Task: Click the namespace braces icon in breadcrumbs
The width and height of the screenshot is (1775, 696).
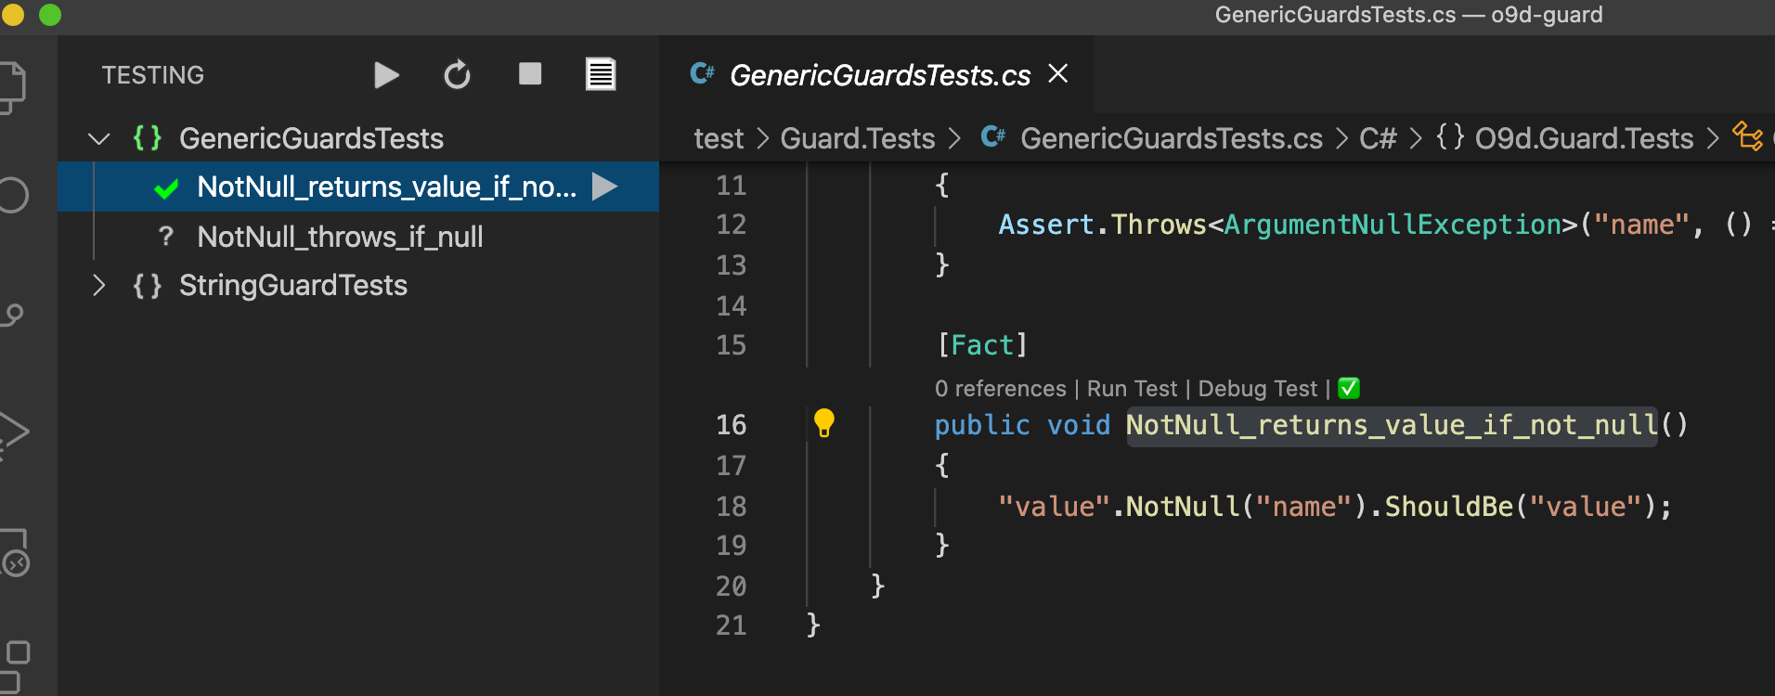Action: pyautogui.click(x=1450, y=137)
